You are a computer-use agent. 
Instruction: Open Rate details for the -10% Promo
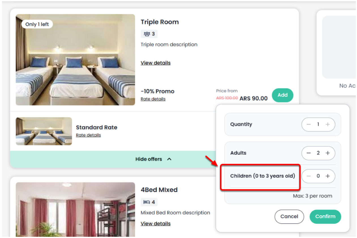pyautogui.click(x=153, y=99)
